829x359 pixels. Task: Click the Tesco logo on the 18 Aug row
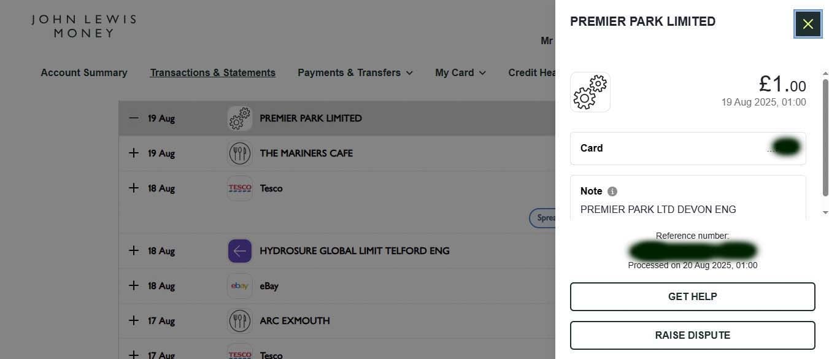click(x=239, y=188)
